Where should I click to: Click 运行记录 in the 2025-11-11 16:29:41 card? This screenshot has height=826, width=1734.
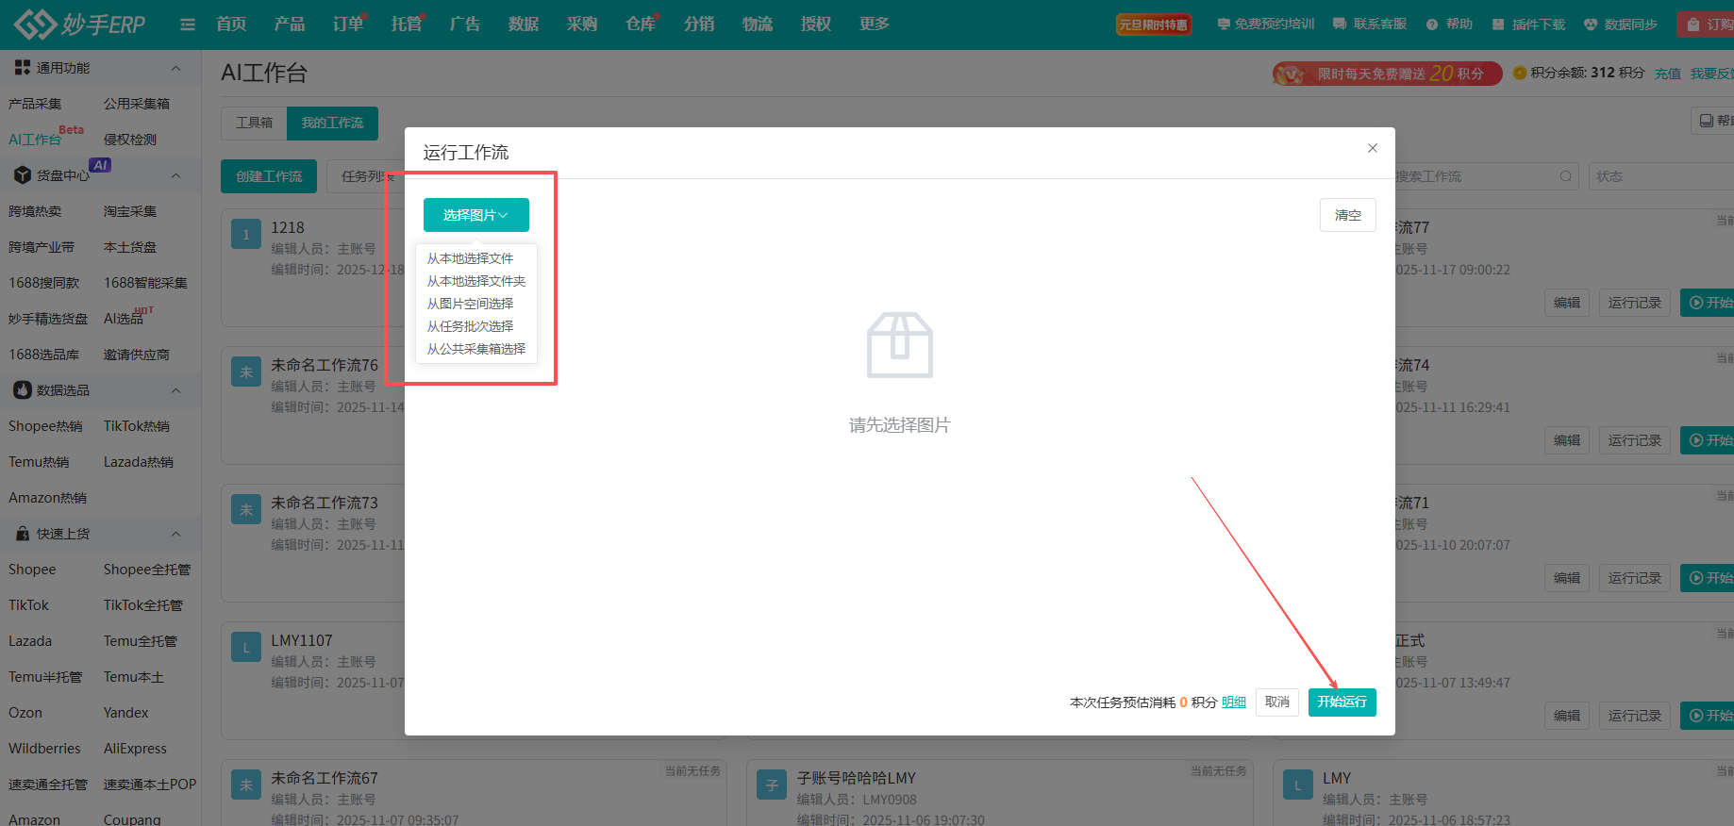(1635, 440)
